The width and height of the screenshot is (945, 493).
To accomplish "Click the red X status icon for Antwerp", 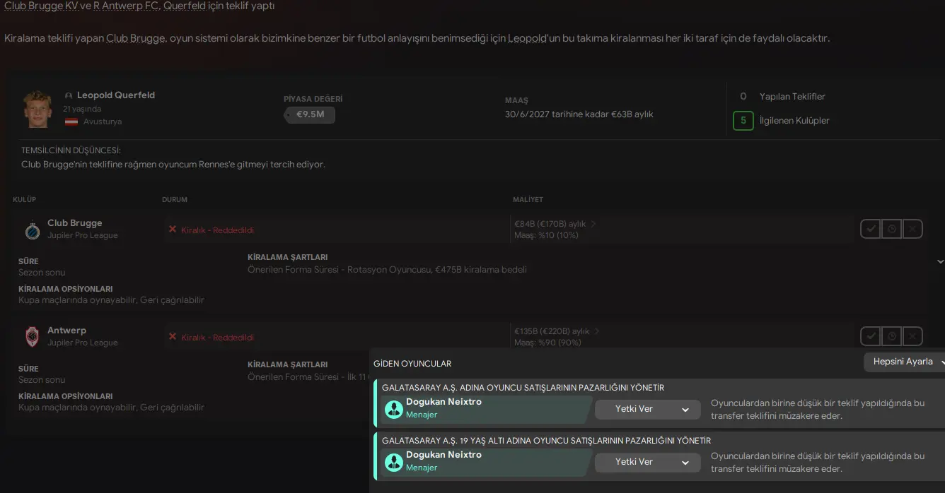I will (x=173, y=336).
